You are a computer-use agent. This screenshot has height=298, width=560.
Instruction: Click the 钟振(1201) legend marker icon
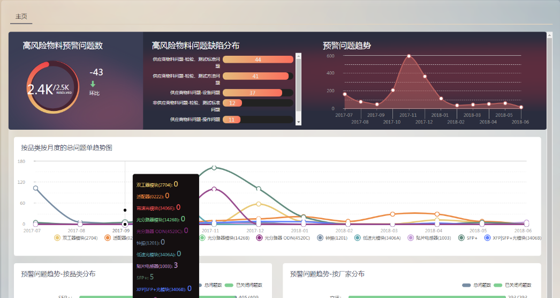pos(321,238)
